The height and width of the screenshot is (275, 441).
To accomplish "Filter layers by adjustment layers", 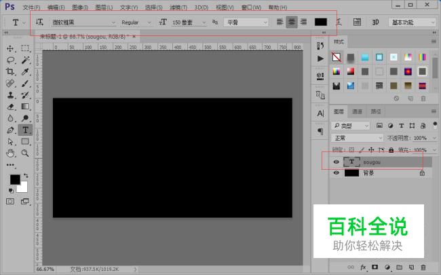I will pos(390,126).
